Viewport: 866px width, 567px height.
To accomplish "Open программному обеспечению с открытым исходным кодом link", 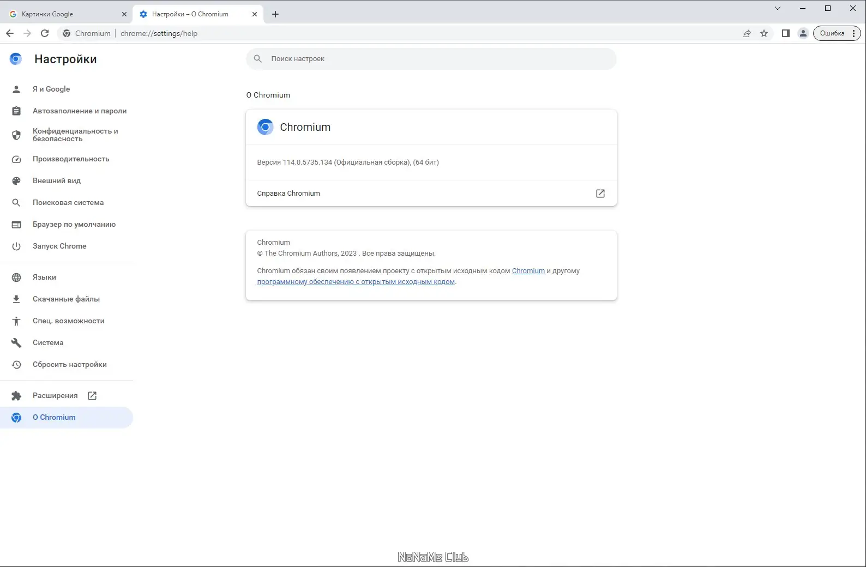I will click(356, 282).
